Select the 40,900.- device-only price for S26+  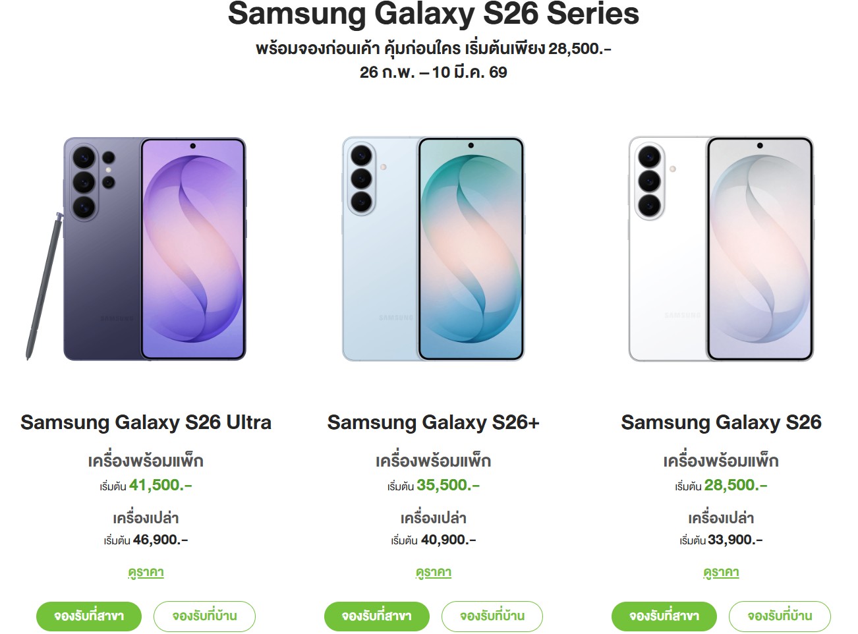[448, 540]
